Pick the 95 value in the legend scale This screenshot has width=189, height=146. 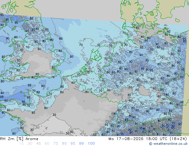click(73, 144)
